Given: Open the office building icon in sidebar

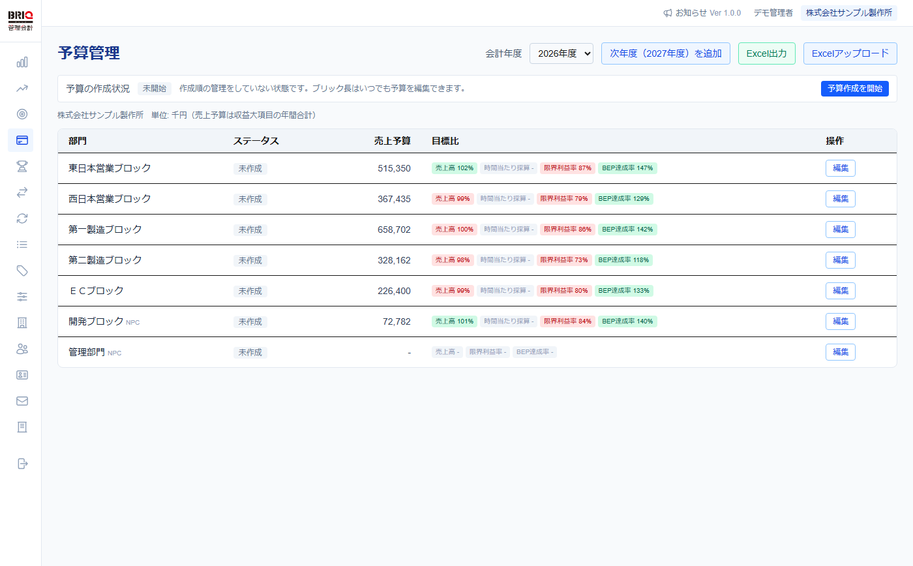Looking at the screenshot, I should [x=22, y=323].
